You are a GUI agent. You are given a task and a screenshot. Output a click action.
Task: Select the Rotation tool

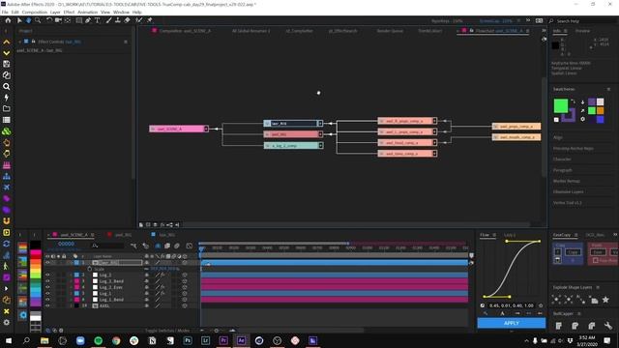[x=49, y=20]
